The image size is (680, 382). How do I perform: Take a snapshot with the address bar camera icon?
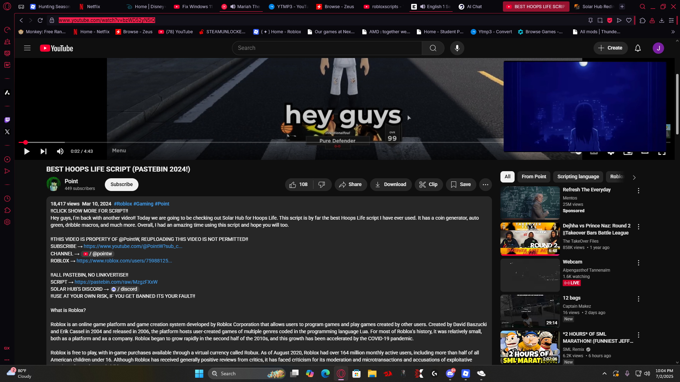[x=600, y=20]
